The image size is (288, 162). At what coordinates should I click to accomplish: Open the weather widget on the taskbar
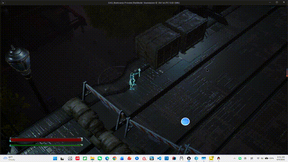(x=9, y=158)
